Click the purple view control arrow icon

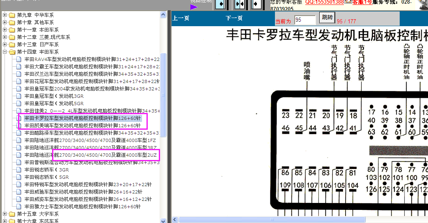194,7
